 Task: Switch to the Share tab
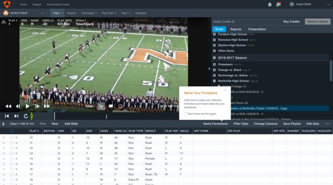point(219,29)
